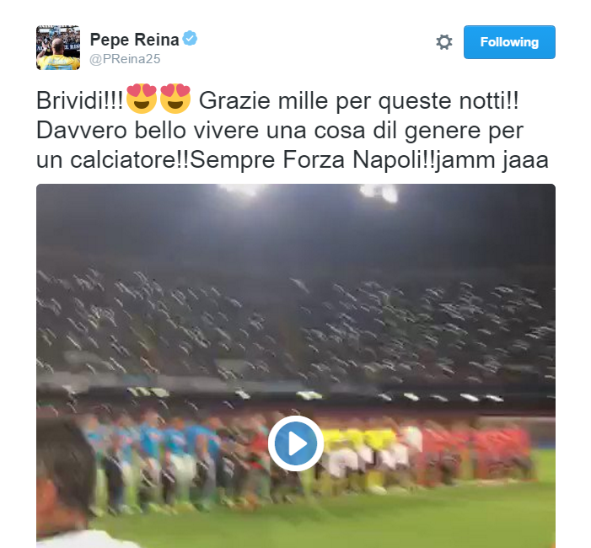The width and height of the screenshot is (591, 548).
Task: Click the second heart-eyes emoji
Action: [175, 99]
